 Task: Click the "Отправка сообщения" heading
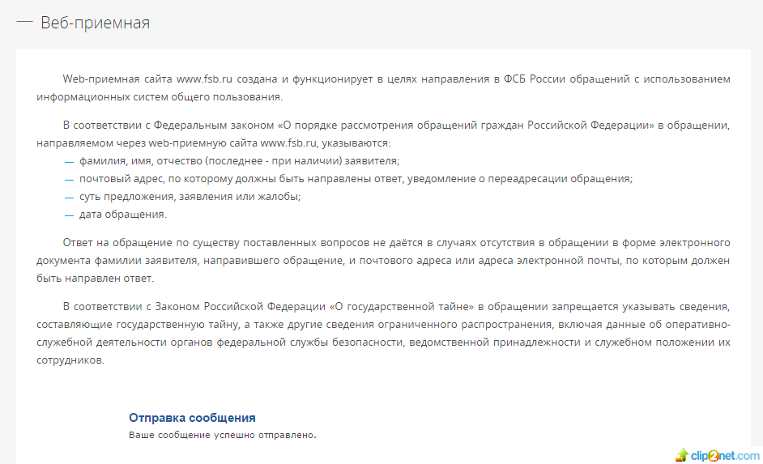192,418
